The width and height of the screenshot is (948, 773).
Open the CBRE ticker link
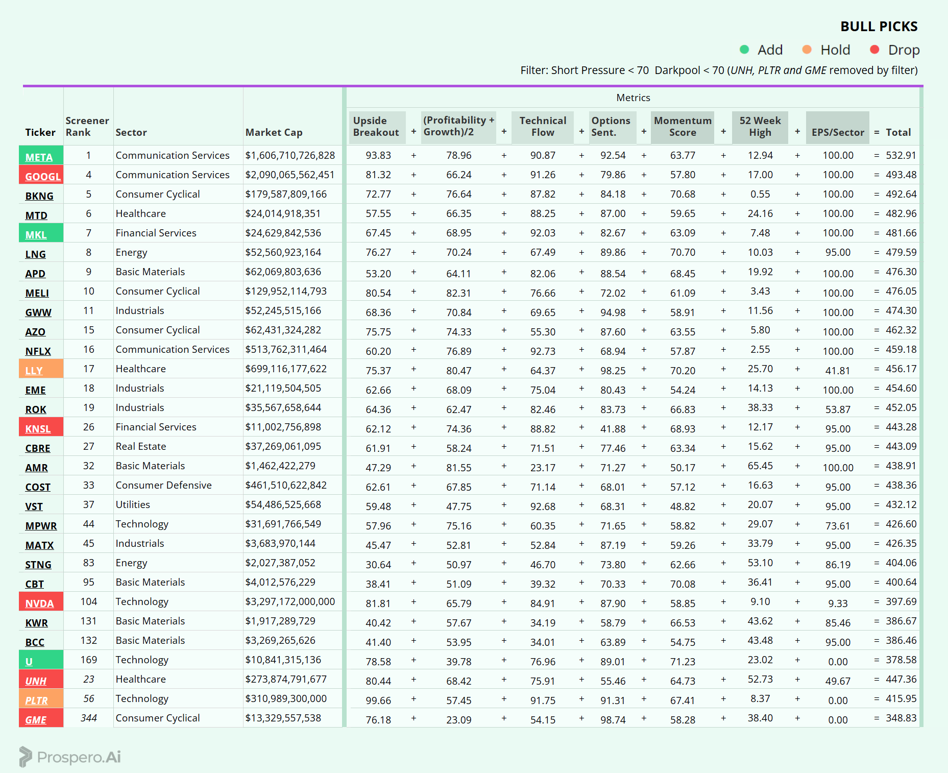38,448
